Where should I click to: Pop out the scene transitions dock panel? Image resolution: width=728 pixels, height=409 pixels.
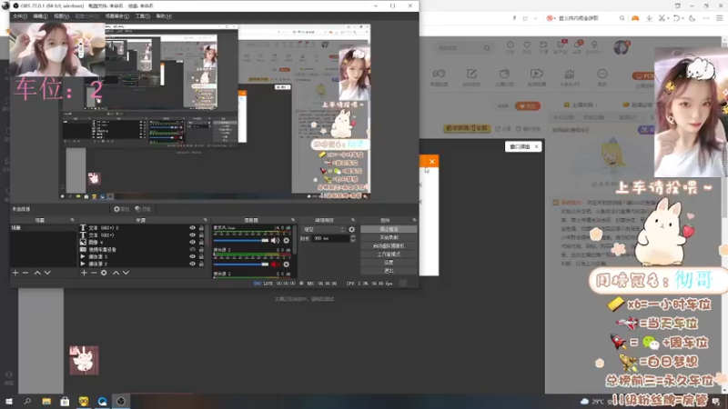click(353, 220)
